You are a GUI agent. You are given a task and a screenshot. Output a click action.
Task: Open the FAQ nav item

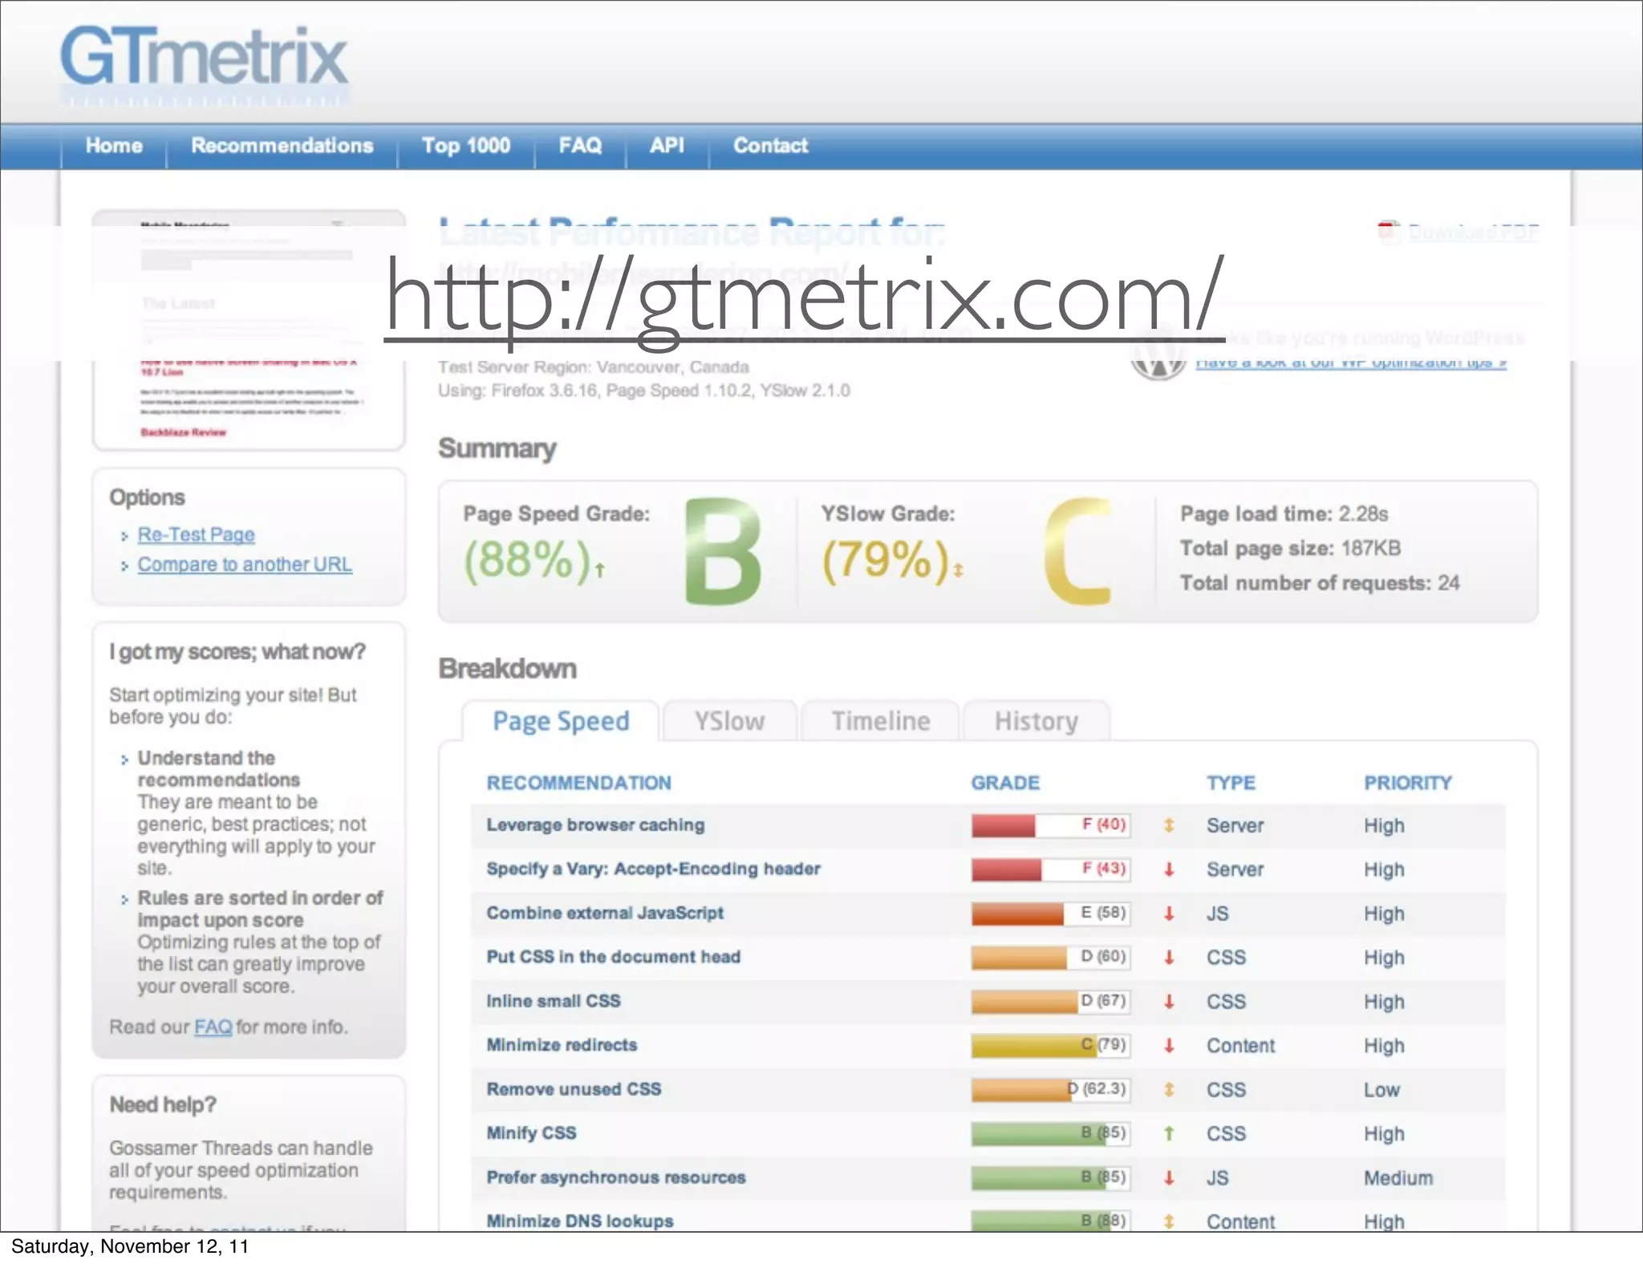coord(580,146)
